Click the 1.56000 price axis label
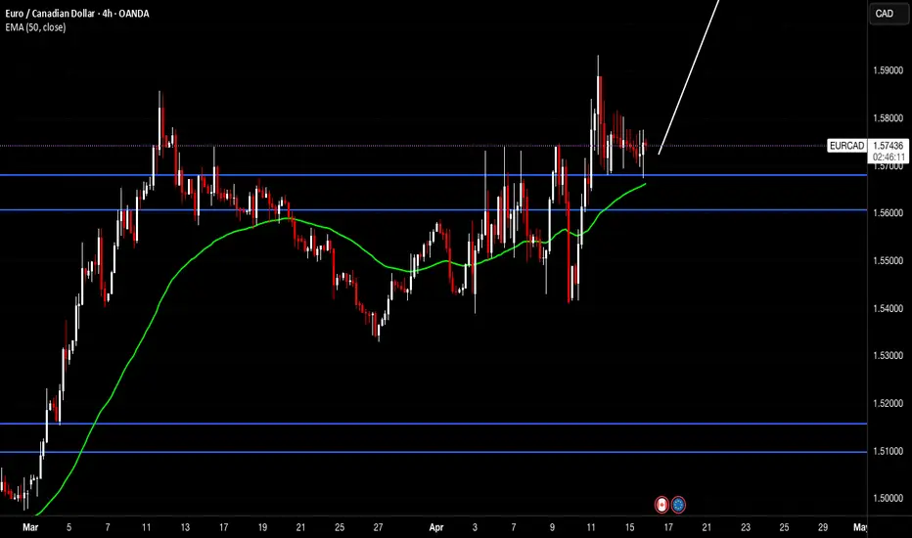The width and height of the screenshot is (912, 538). point(888,213)
